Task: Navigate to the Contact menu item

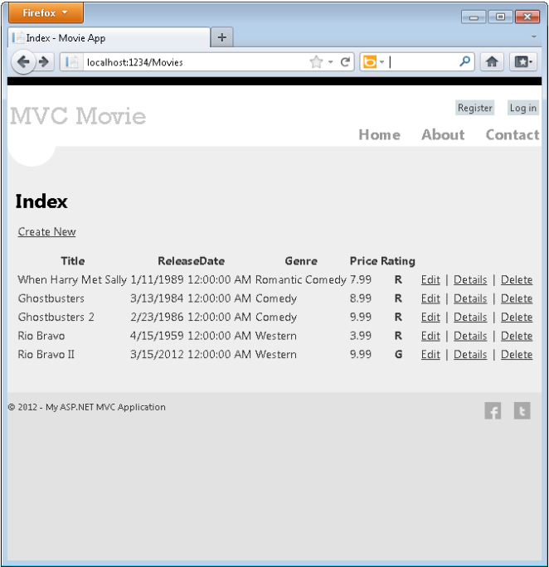Action: click(x=512, y=135)
